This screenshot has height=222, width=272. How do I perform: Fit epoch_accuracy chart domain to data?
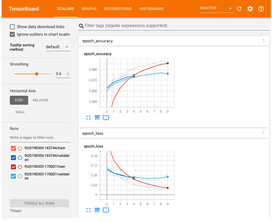(106, 118)
